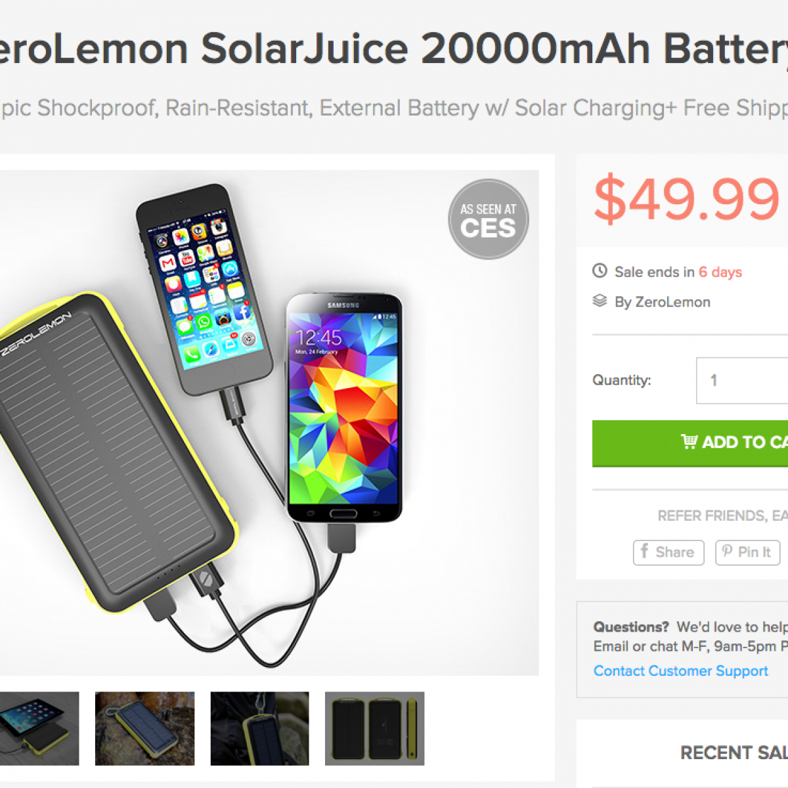Image resolution: width=788 pixels, height=788 pixels.
Task: Click into the Quantity input field
Action: 742,380
